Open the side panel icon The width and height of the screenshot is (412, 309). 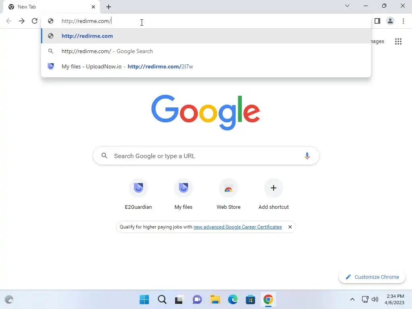pos(377,21)
